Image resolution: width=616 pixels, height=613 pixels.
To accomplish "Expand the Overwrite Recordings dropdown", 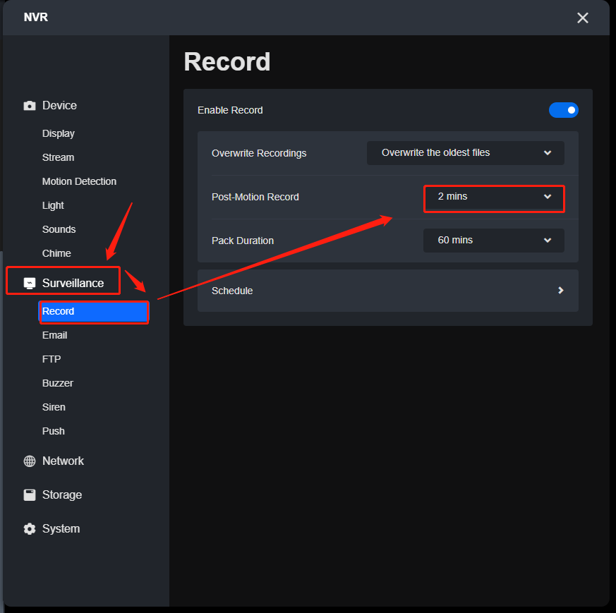I will (465, 152).
